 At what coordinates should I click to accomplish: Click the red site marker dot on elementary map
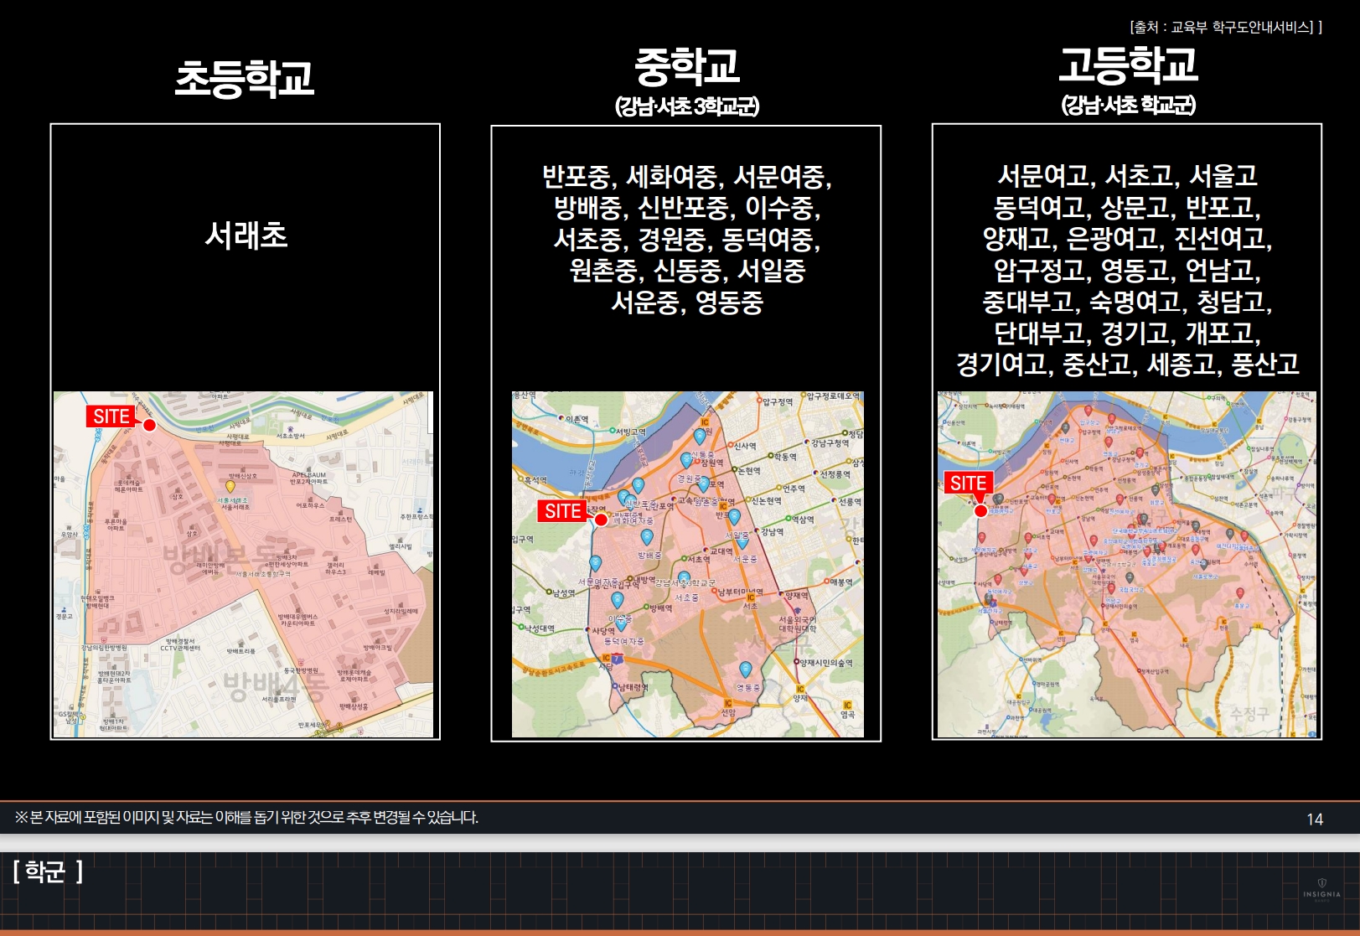150,425
